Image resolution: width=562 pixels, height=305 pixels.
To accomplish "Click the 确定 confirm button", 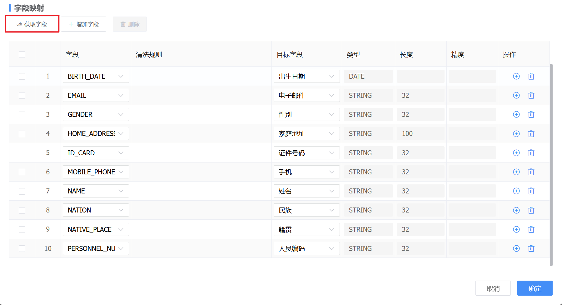I will pyautogui.click(x=535, y=288).
